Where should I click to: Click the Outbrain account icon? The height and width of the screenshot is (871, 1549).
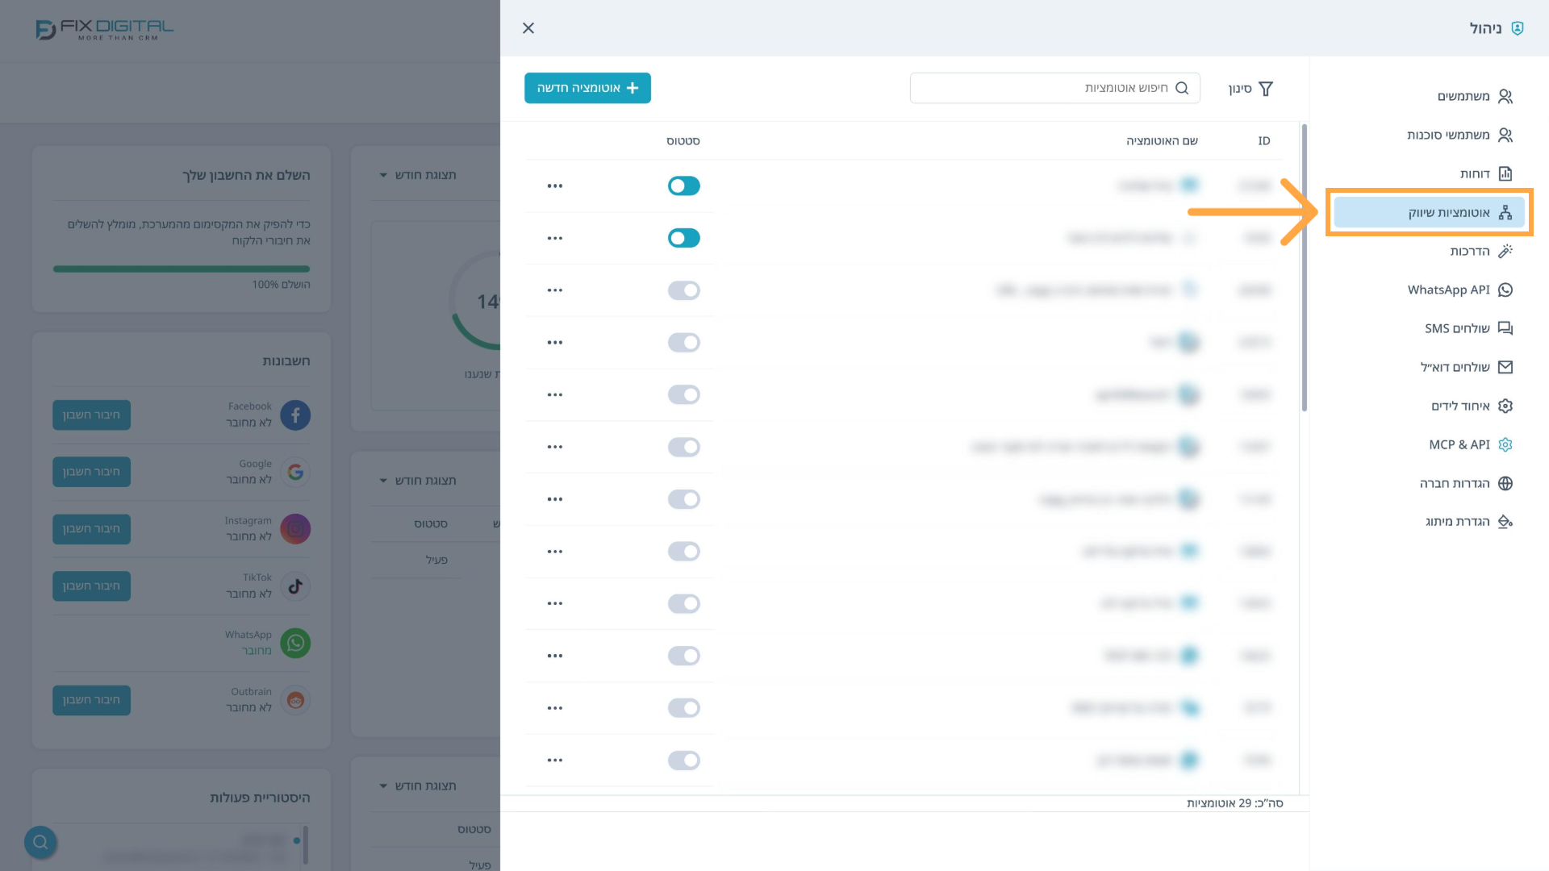coord(295,701)
